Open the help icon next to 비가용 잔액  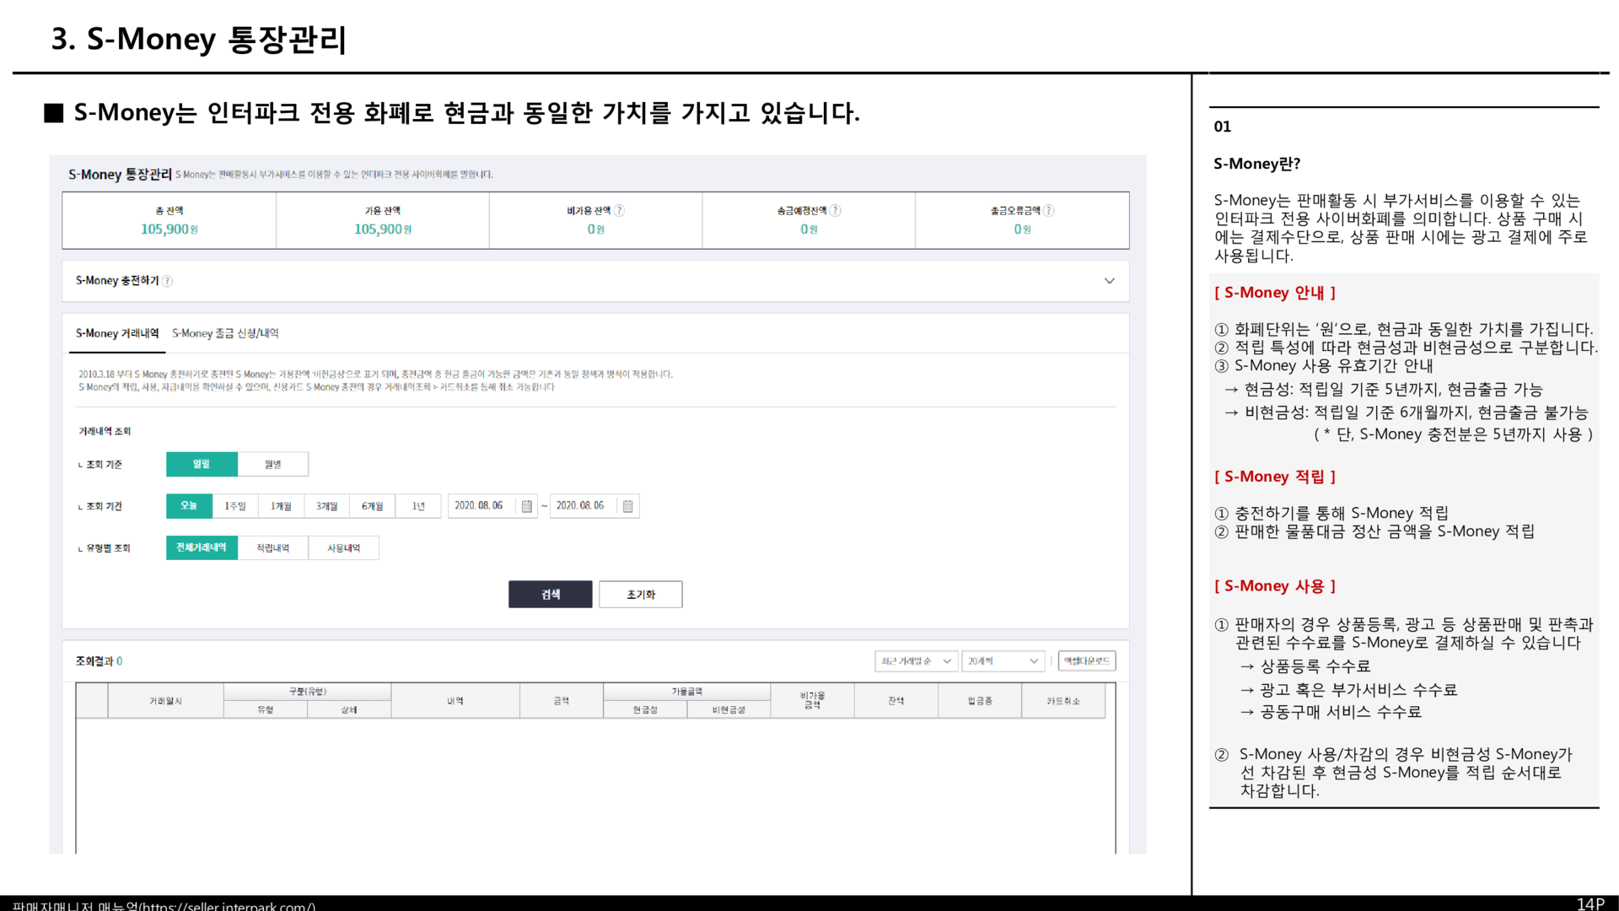click(x=619, y=211)
